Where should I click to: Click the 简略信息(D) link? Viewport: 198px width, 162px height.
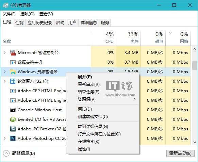(23, 153)
